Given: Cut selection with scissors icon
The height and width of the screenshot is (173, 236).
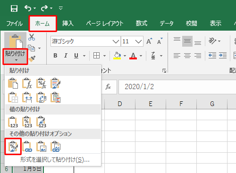Looking at the screenshot, I should click(x=32, y=37).
